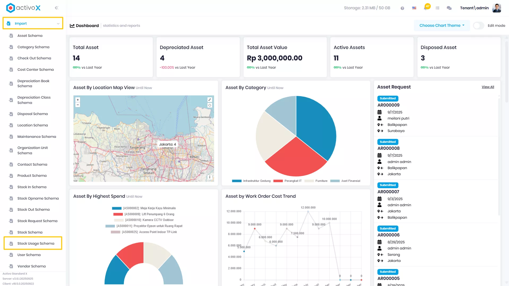Toggle Aset Finansial legend in category chart

pyautogui.click(x=345, y=181)
